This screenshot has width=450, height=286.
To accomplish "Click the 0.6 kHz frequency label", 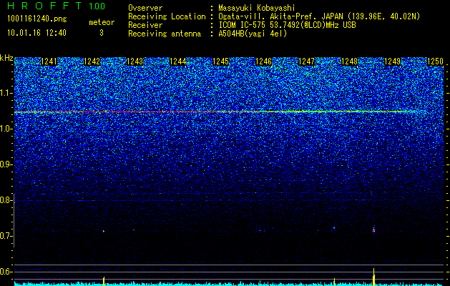I will pos(6,272).
